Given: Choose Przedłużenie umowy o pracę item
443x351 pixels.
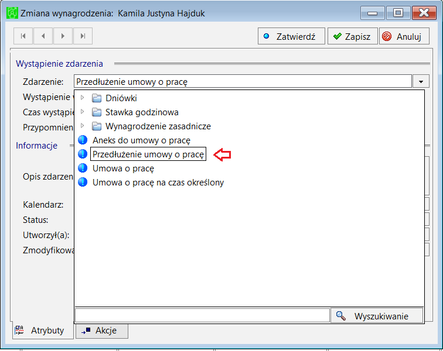Looking at the screenshot, I should [148, 154].
